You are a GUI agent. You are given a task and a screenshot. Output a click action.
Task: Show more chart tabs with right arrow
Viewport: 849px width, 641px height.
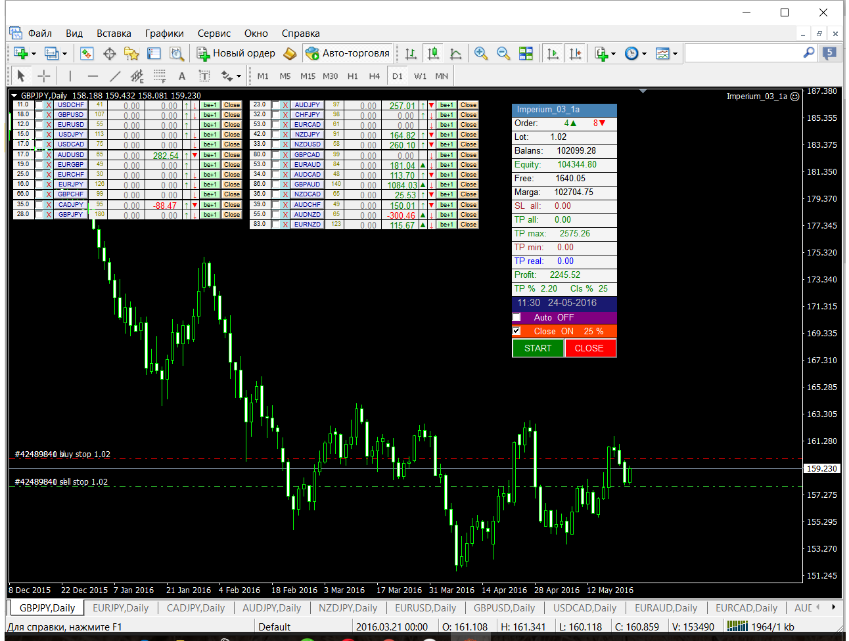tap(833, 607)
